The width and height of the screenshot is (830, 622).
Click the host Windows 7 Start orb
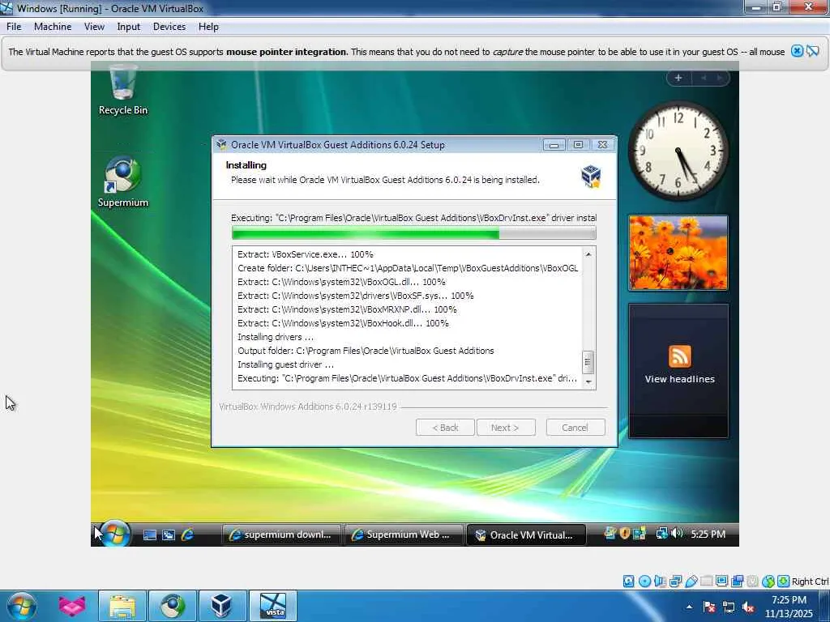point(22,606)
